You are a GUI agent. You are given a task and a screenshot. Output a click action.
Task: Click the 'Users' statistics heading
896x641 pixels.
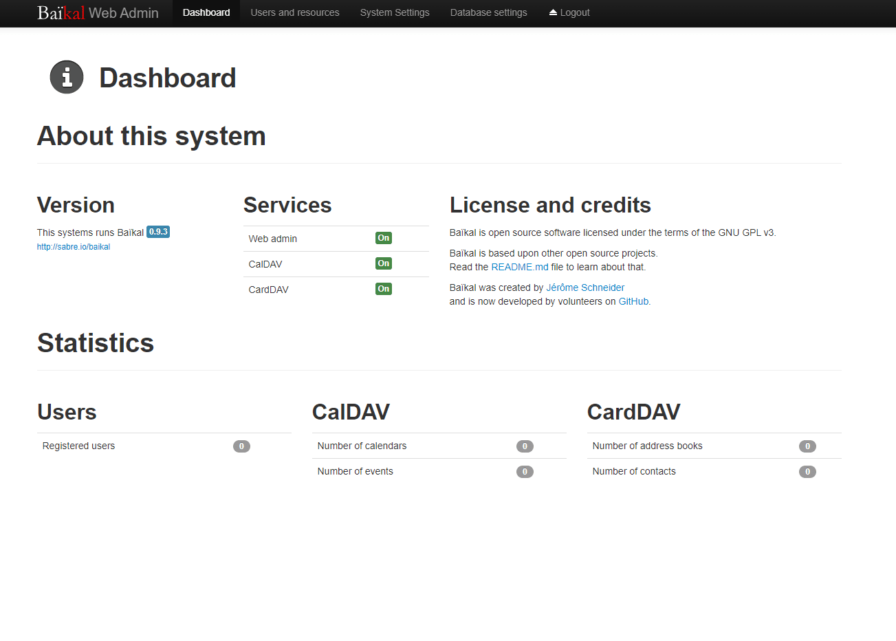(67, 412)
